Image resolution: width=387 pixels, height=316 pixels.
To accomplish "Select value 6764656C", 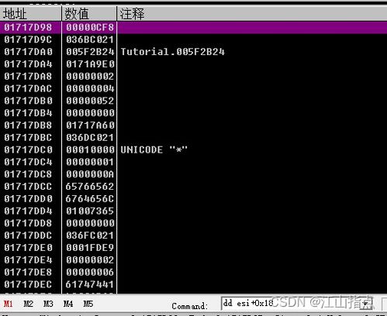I will click(x=90, y=199).
